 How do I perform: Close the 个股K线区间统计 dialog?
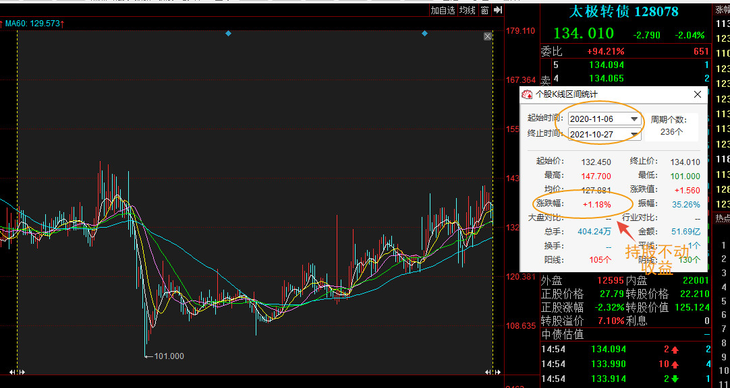point(698,95)
